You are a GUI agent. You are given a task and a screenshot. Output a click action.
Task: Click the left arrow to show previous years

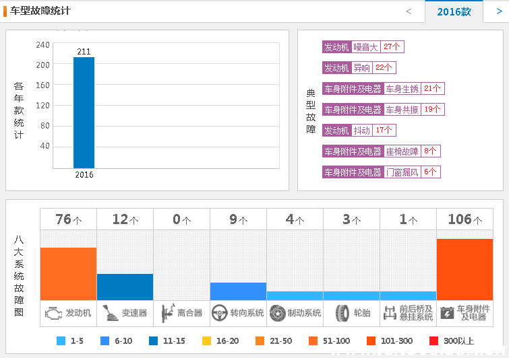[x=409, y=11]
